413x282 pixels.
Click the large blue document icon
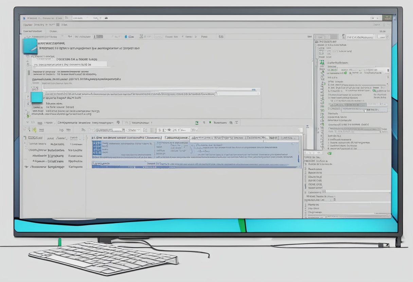point(30,46)
